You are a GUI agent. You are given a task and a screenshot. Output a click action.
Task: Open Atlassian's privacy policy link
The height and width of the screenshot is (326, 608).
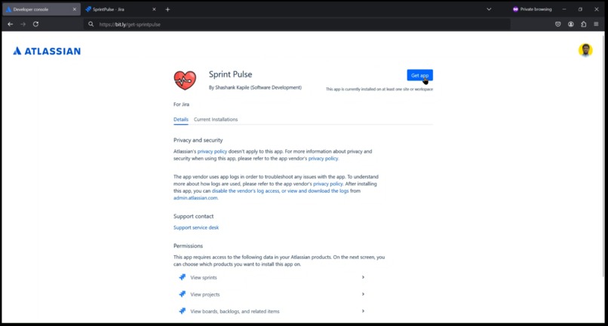click(x=212, y=151)
